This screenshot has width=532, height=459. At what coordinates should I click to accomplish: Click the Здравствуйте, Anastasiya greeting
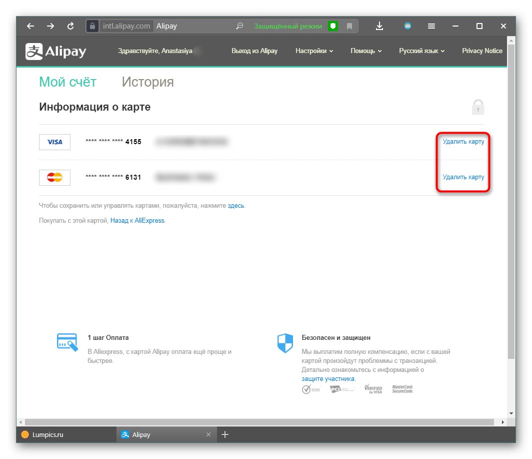(x=155, y=51)
